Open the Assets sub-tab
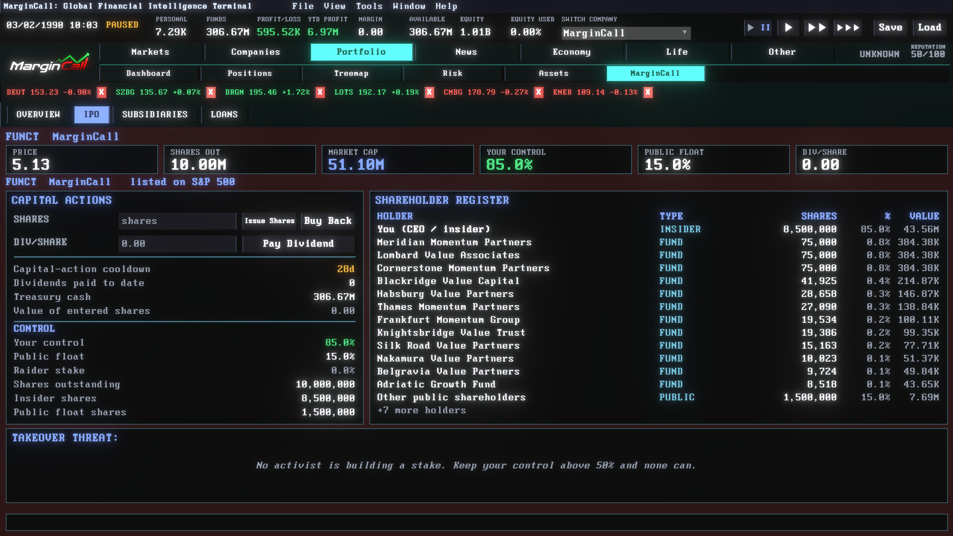Viewport: 953px width, 536px height. [554, 73]
